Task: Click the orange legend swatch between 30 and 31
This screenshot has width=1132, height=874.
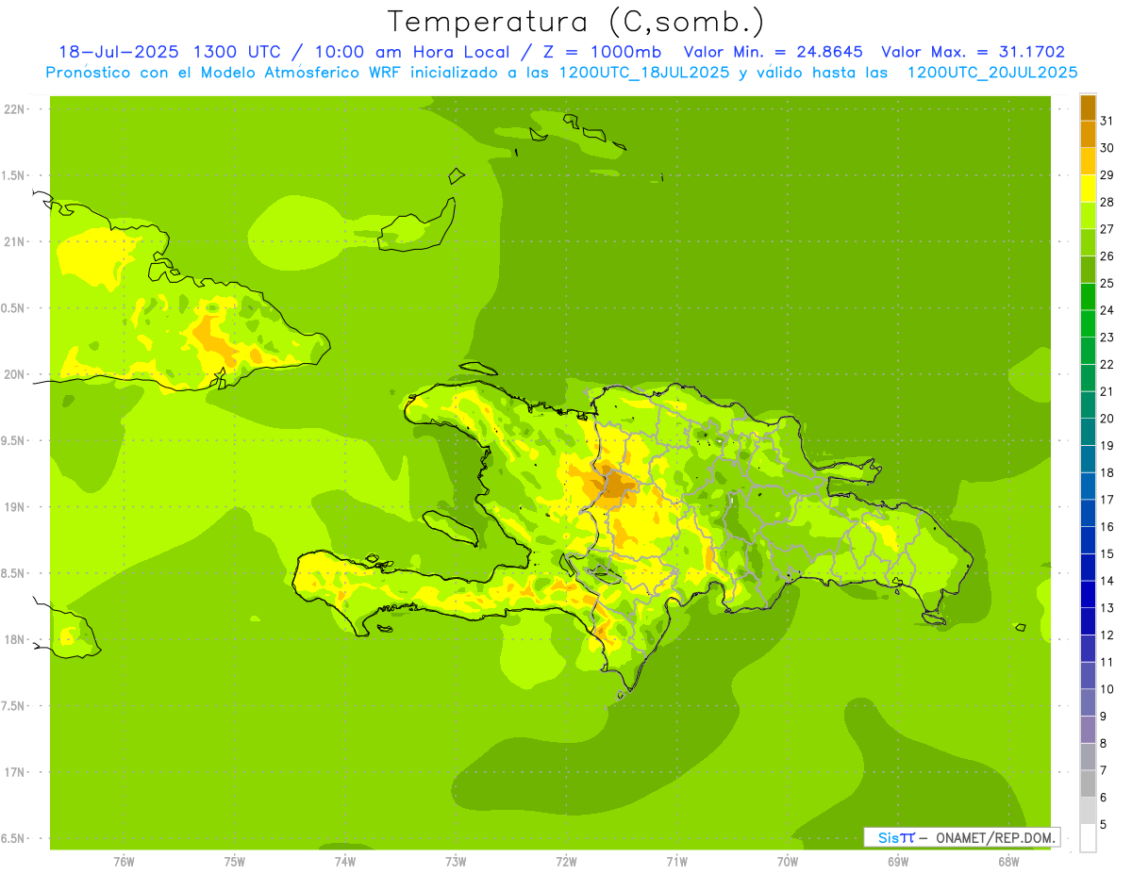Action: (x=1088, y=135)
